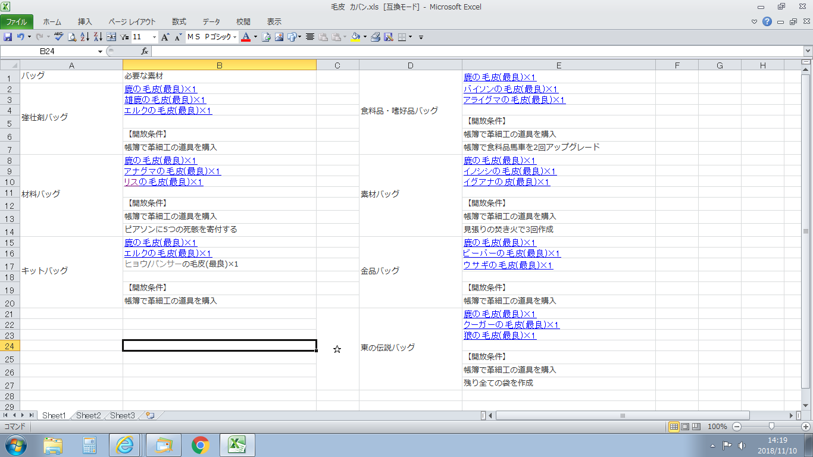Sort ascending A to Z icon
The image size is (813, 457).
pyautogui.click(x=85, y=37)
